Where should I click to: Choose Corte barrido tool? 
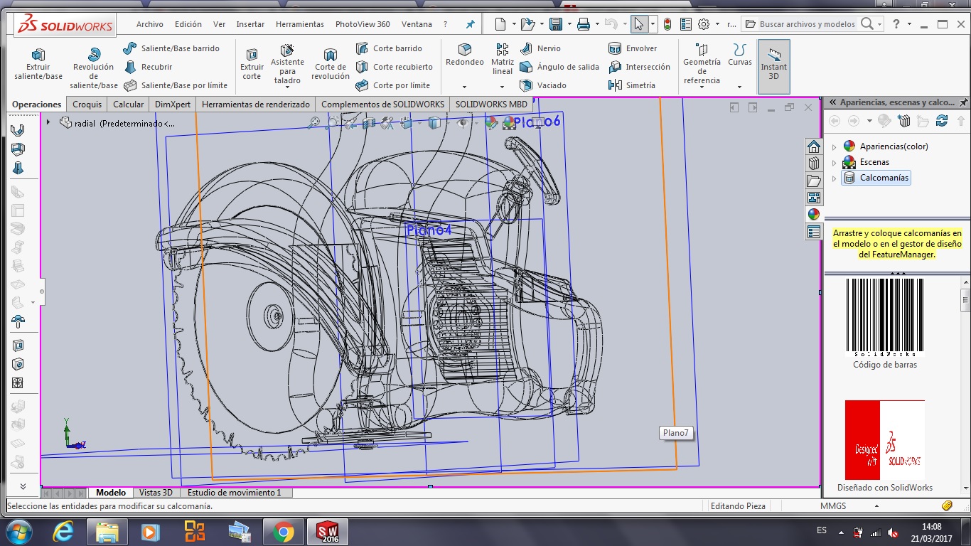point(389,48)
